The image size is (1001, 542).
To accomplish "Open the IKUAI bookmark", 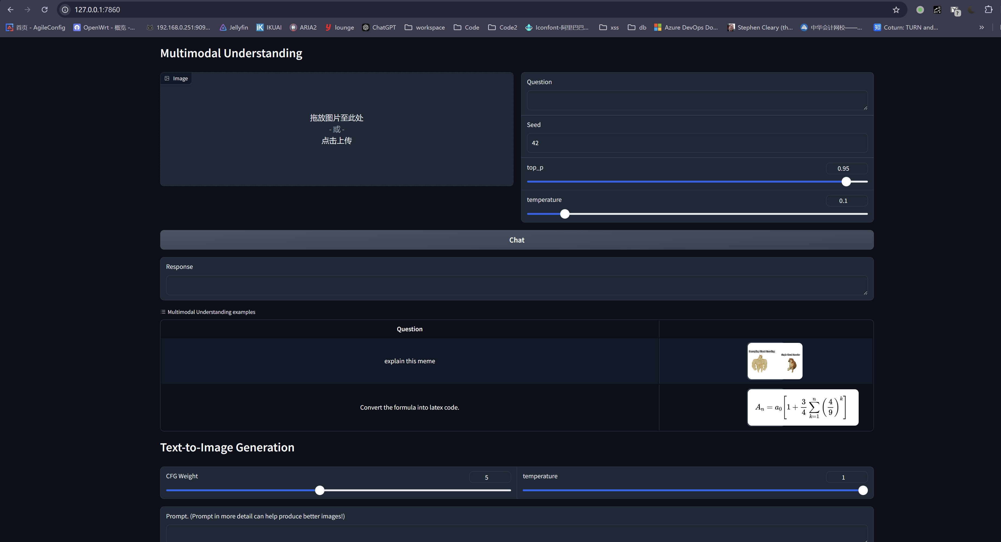I will point(269,27).
